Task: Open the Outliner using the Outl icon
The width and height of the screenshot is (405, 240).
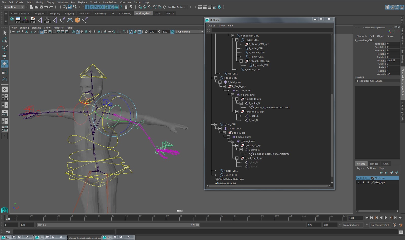Action: (18, 18)
